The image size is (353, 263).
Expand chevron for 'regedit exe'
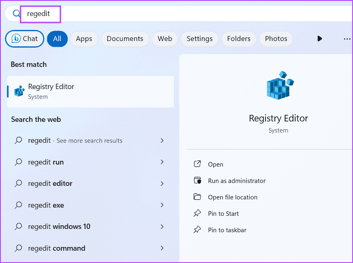point(162,205)
